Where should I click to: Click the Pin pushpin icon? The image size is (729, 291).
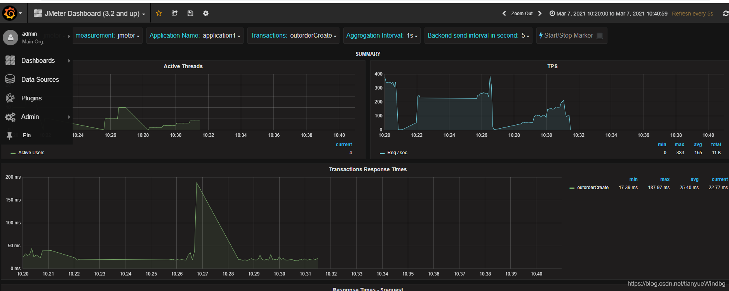(x=10, y=135)
